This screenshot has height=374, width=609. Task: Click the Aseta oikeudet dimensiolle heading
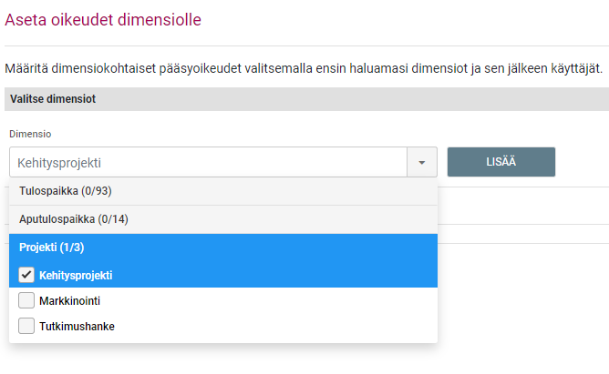(104, 19)
